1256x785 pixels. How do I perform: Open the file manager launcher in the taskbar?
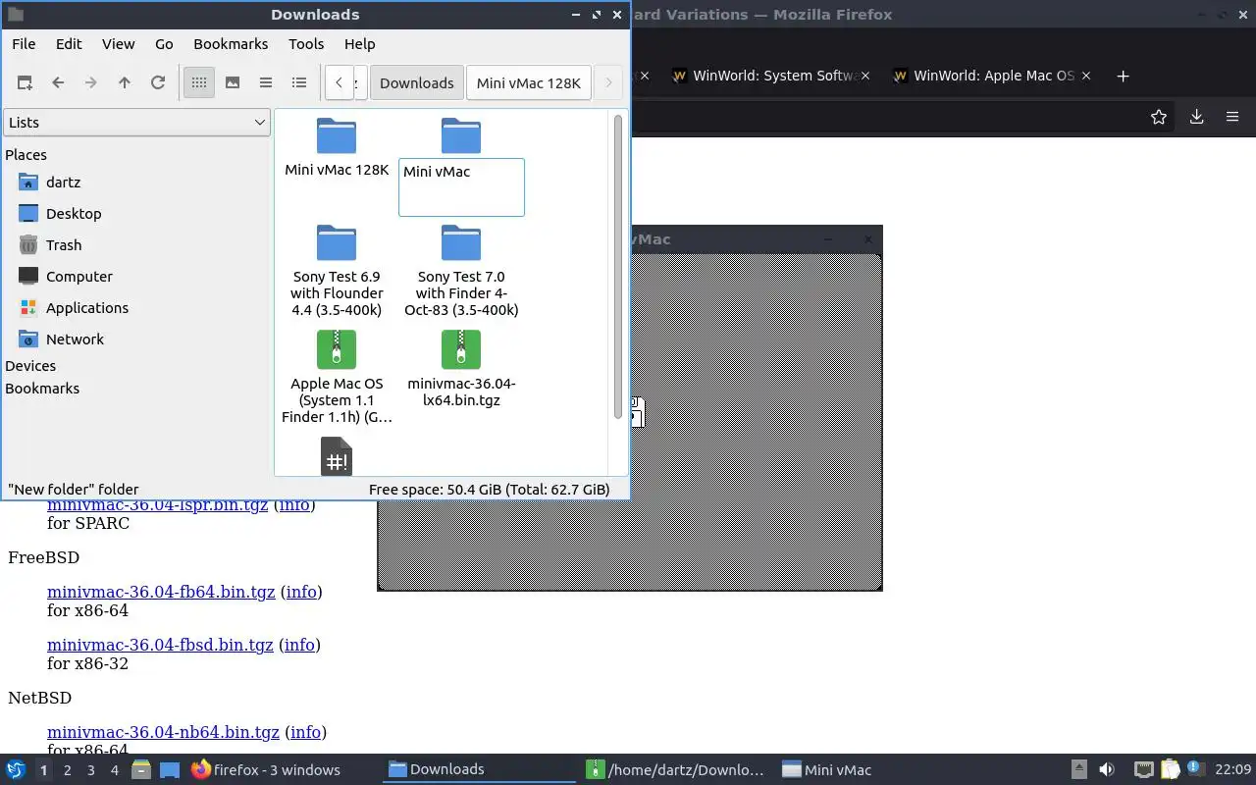(141, 769)
